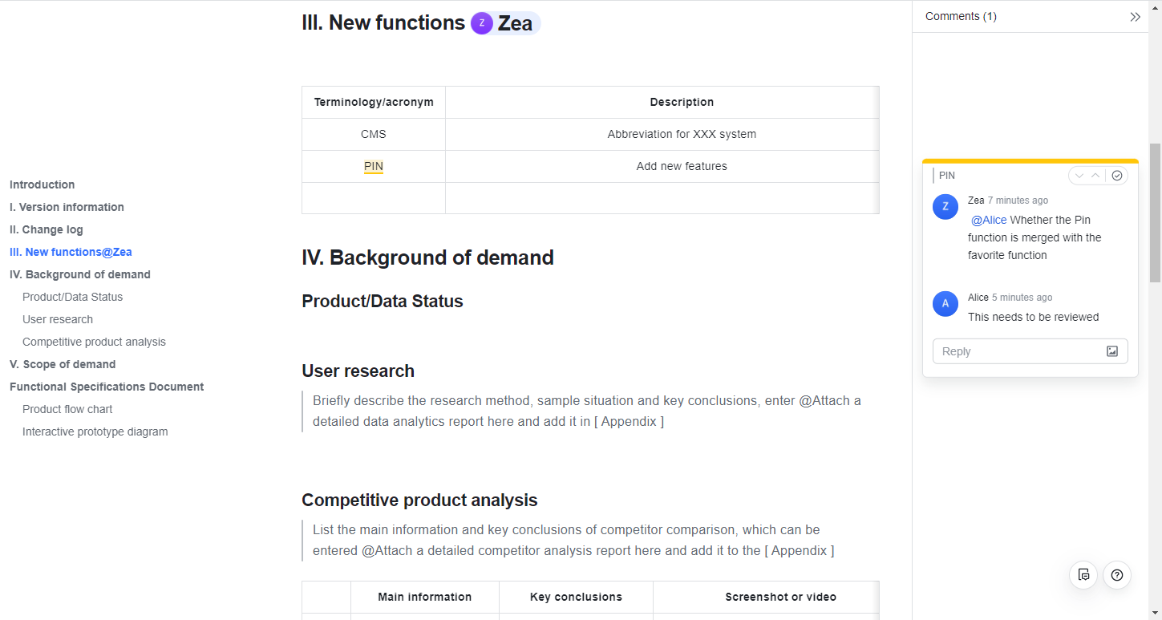Viewport: 1162px width, 620px height.
Task: Click the image insert icon in Reply box
Action: click(1112, 351)
